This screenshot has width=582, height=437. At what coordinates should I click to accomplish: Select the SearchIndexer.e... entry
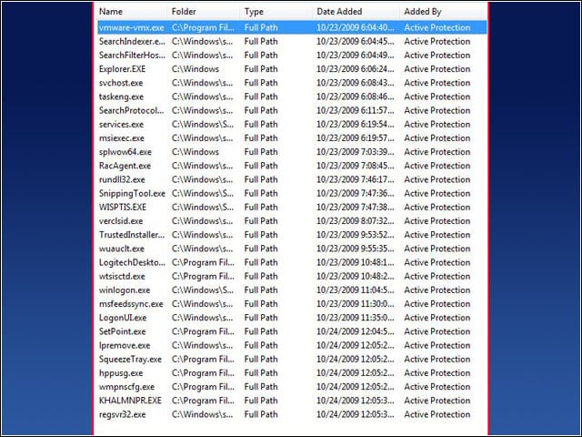coord(292,41)
